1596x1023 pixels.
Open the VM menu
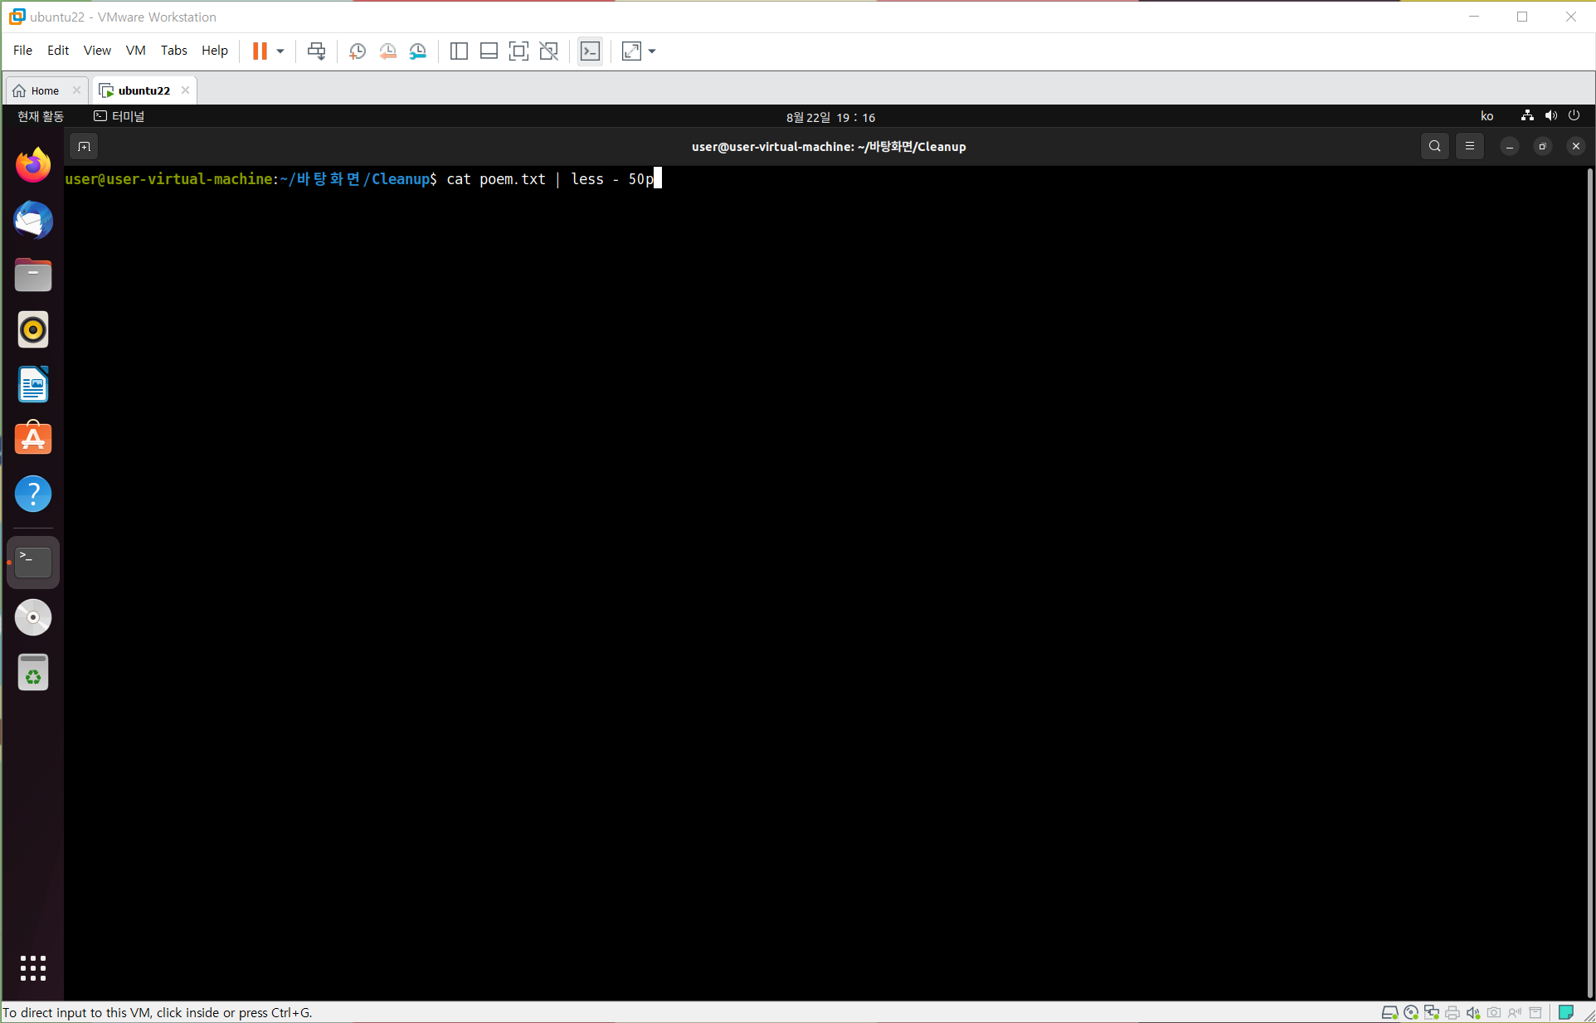point(135,51)
